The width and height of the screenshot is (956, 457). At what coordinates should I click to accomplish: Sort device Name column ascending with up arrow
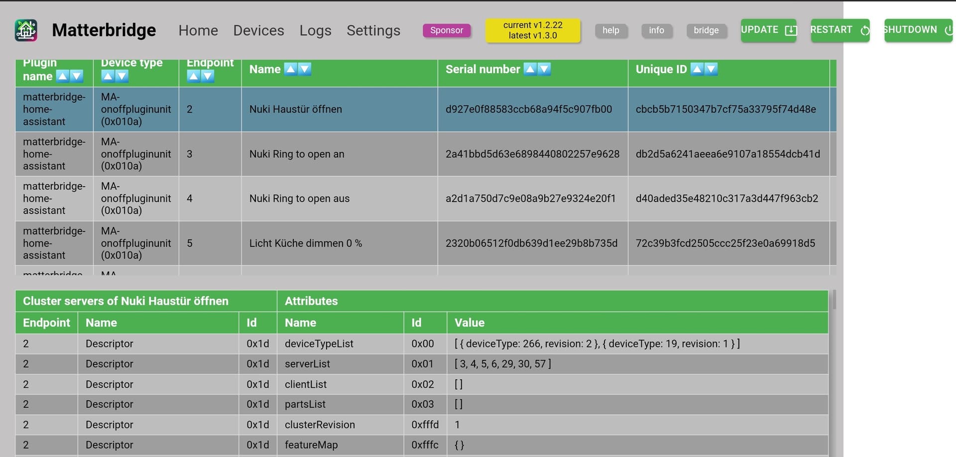[290, 69]
